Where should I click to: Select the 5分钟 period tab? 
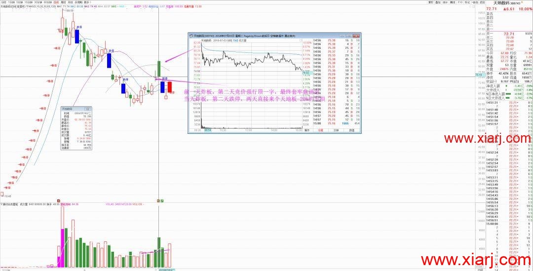coord(19,2)
